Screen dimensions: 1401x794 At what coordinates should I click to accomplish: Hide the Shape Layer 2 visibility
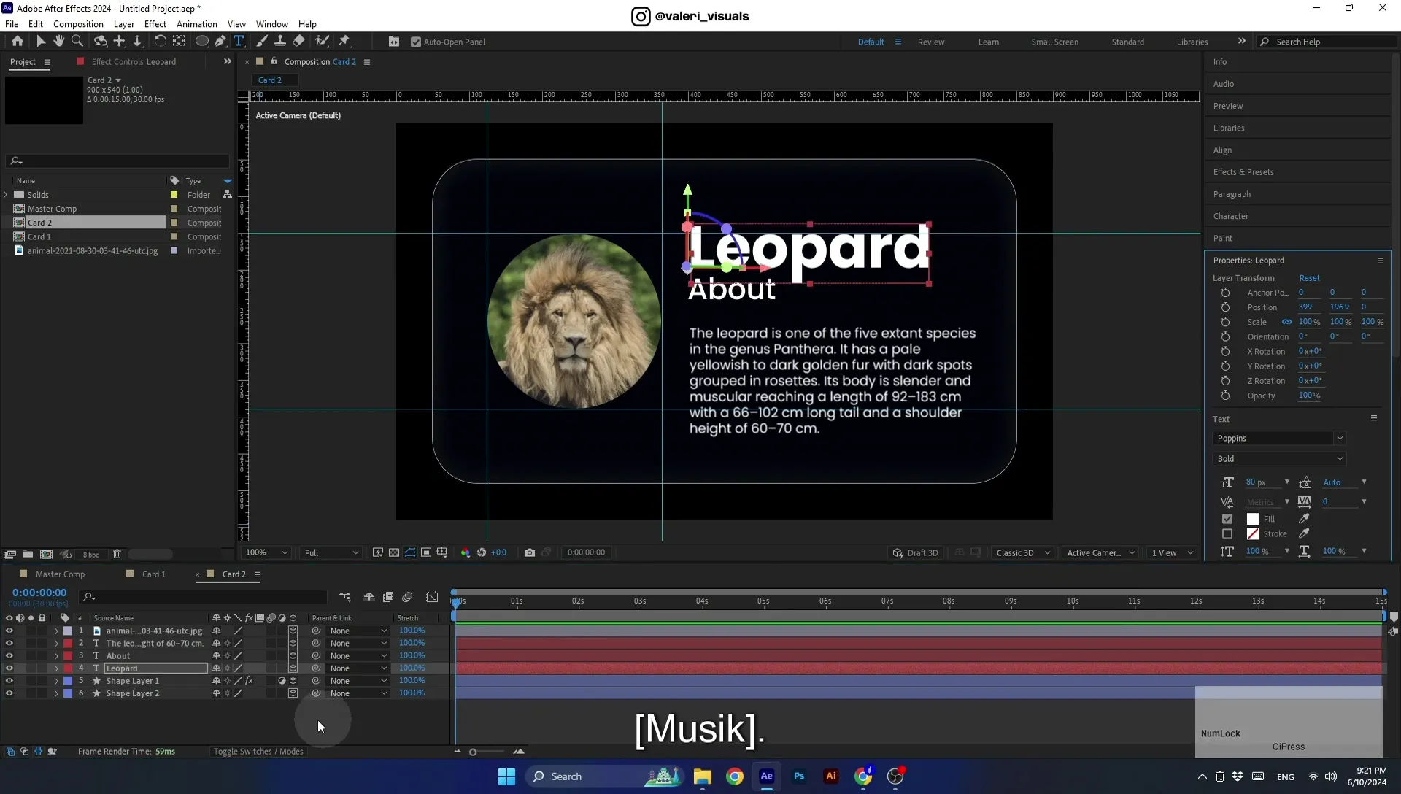pyautogui.click(x=9, y=693)
